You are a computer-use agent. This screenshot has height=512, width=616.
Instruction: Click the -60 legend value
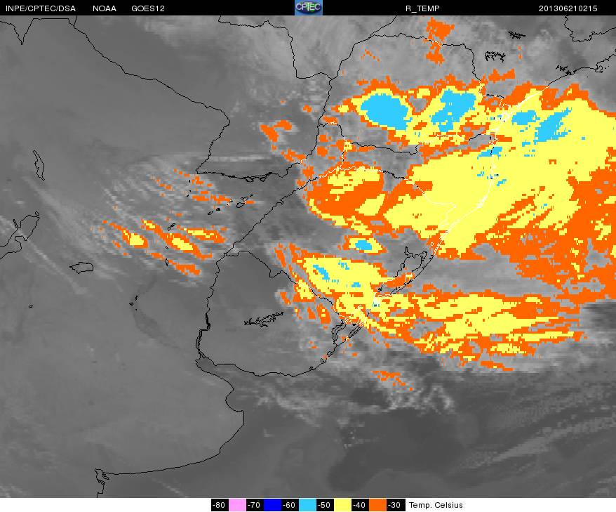290,505
